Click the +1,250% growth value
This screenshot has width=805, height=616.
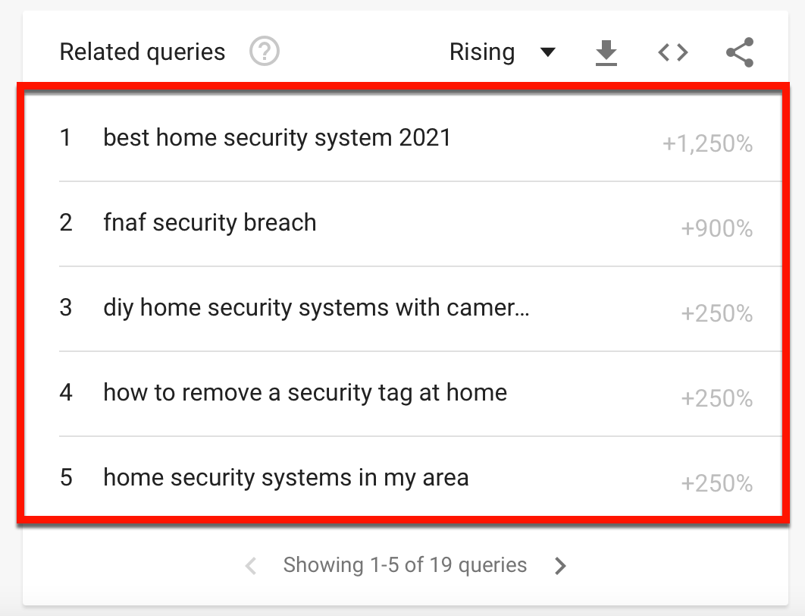point(707,144)
